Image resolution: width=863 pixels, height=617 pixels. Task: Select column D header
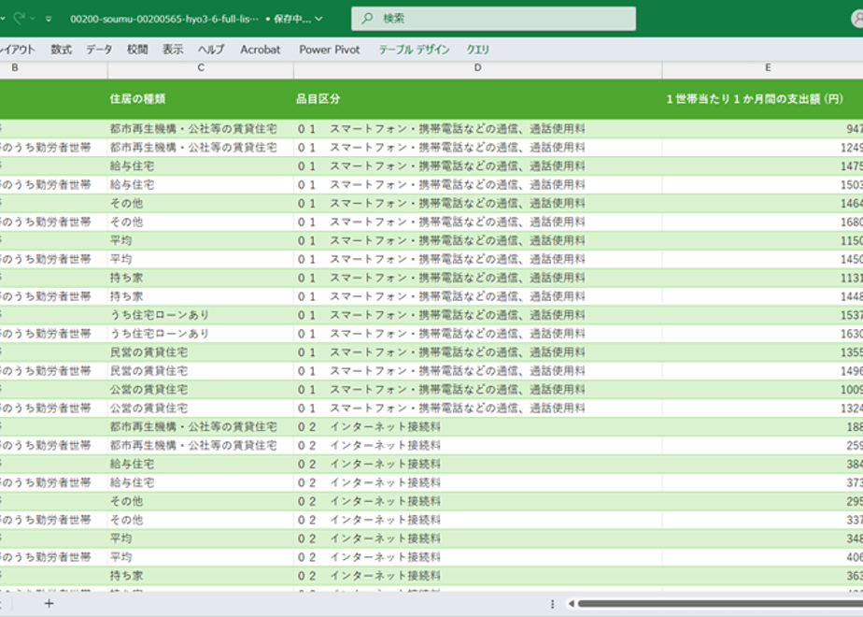tap(478, 67)
